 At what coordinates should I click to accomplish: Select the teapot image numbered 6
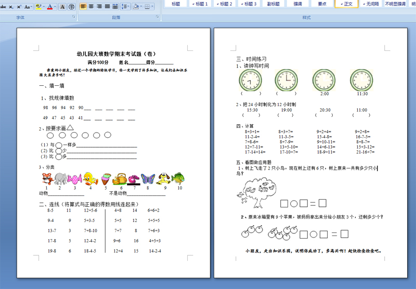(120, 179)
